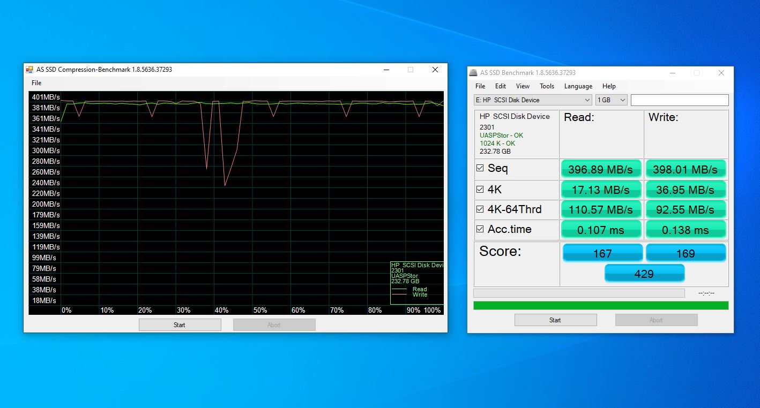Toggle the 4K test checkbox

pos(480,190)
